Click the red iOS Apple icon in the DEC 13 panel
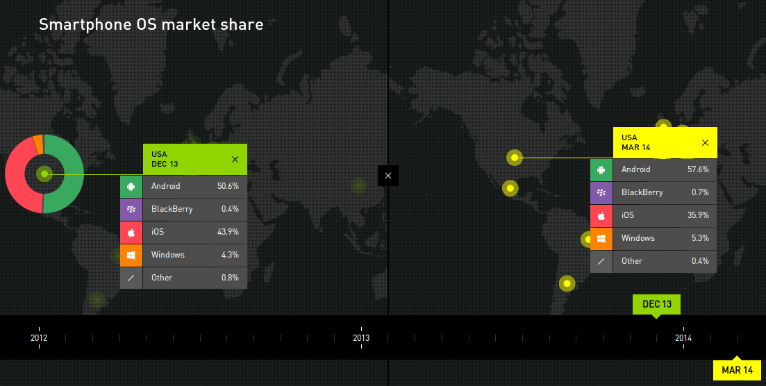Screen dimensions: 766x386 (131, 232)
